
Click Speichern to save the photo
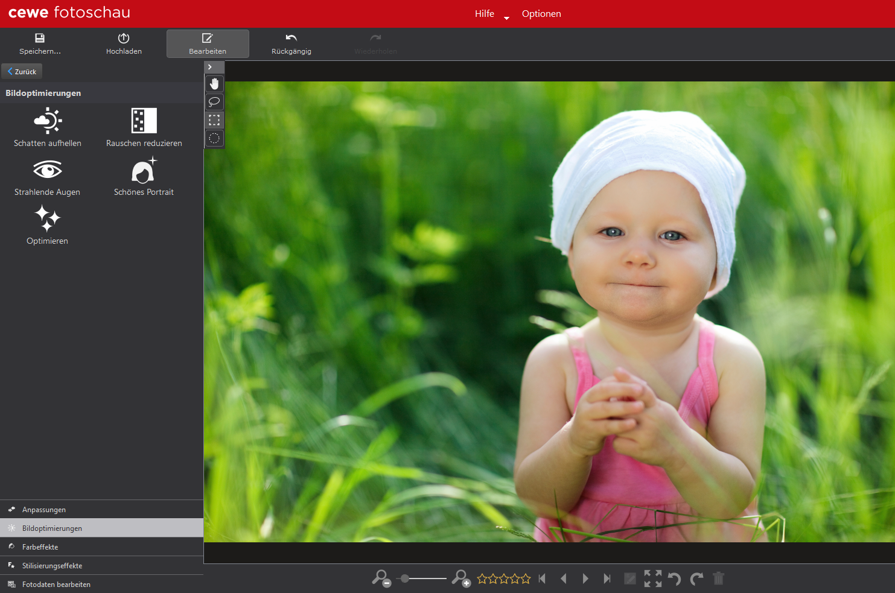point(40,44)
